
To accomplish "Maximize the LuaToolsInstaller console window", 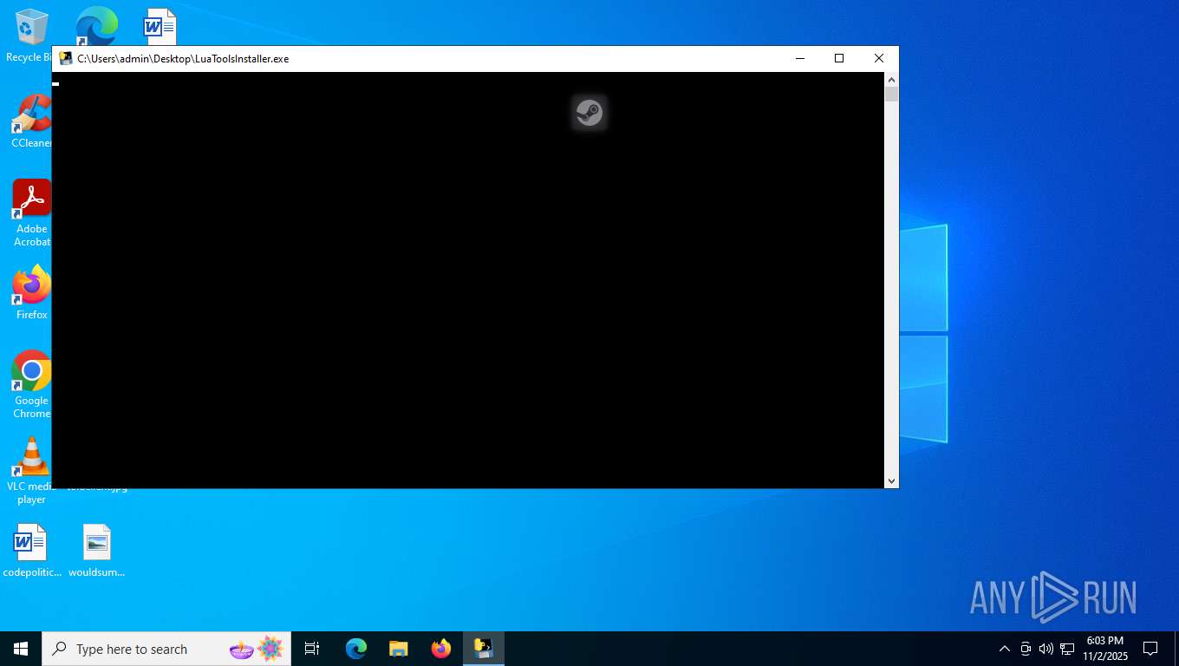I will pyautogui.click(x=839, y=58).
